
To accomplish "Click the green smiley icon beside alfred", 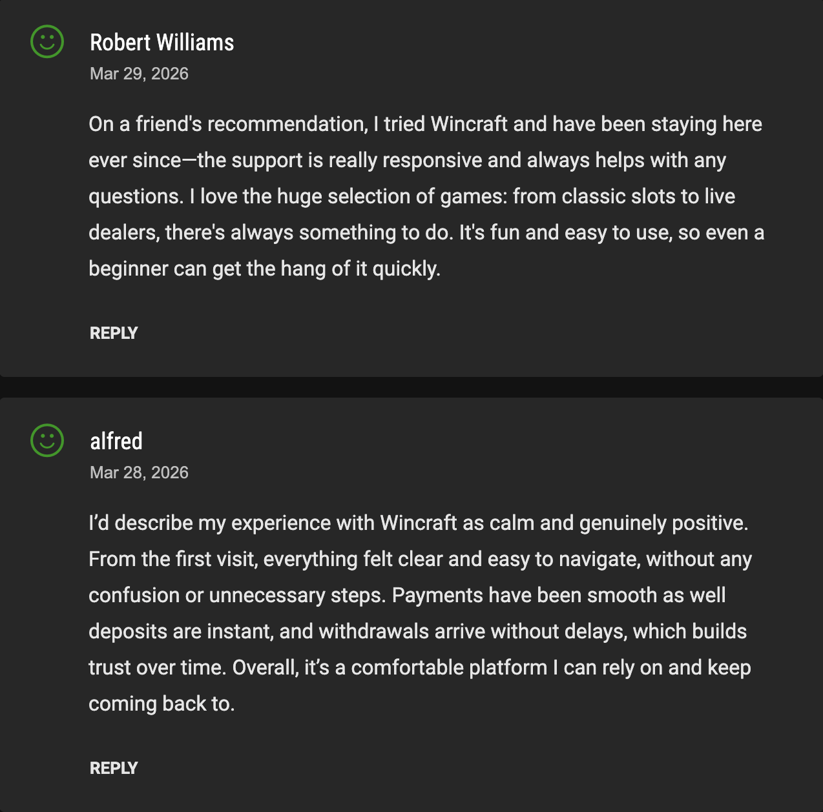I will [x=47, y=441].
